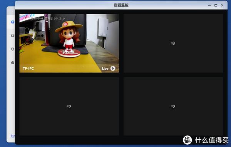Viewport: 231px width, 147px height.
Task: Open the shield security icon in sidebar
Action: click(13, 49)
